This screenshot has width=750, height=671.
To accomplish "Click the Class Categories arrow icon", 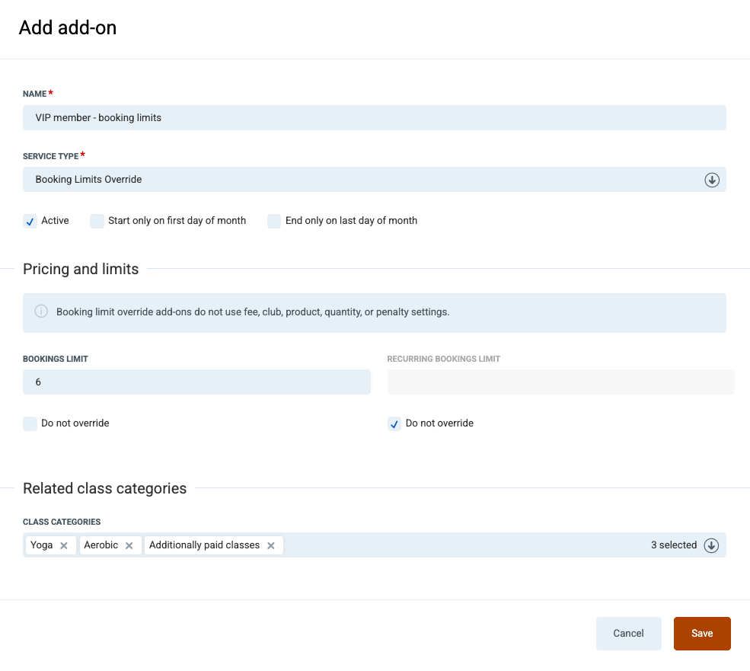I will click(711, 545).
